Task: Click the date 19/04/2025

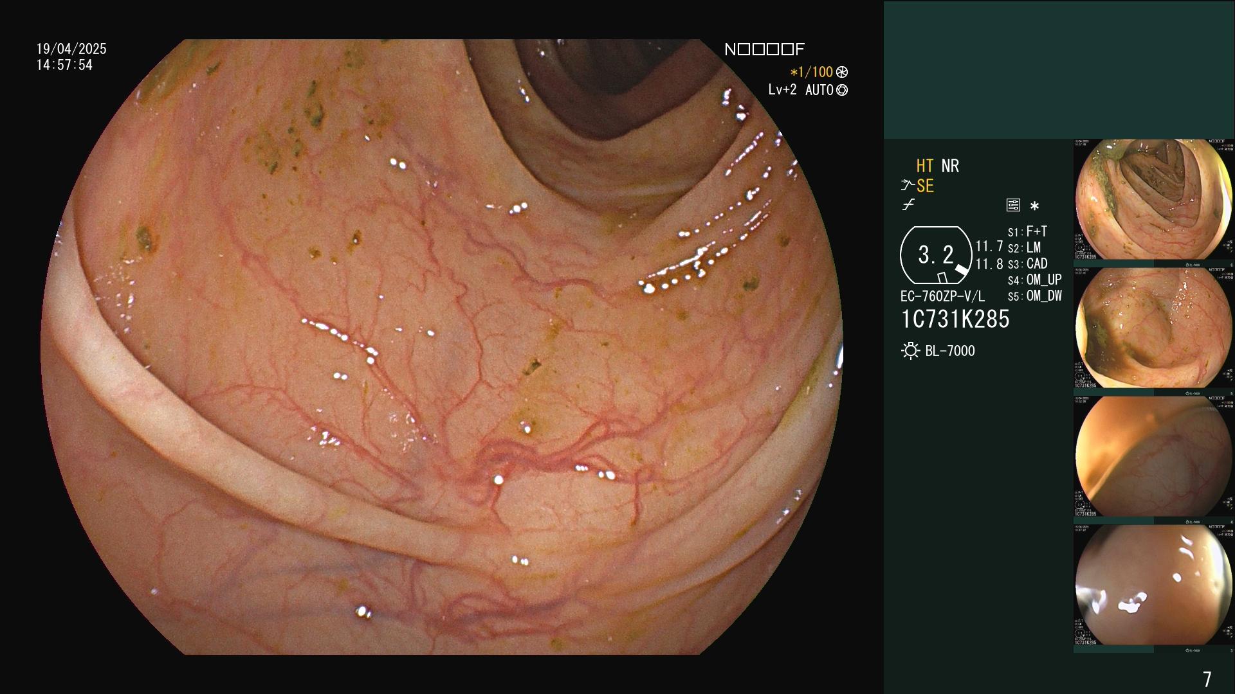Action: point(71,49)
